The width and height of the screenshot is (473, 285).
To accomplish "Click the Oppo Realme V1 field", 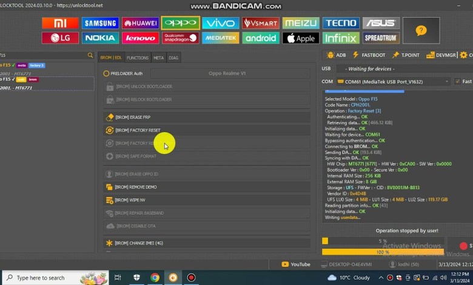I will [x=230, y=73].
